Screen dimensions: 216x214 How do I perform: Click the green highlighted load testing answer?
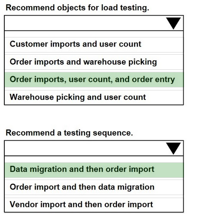click(94, 80)
